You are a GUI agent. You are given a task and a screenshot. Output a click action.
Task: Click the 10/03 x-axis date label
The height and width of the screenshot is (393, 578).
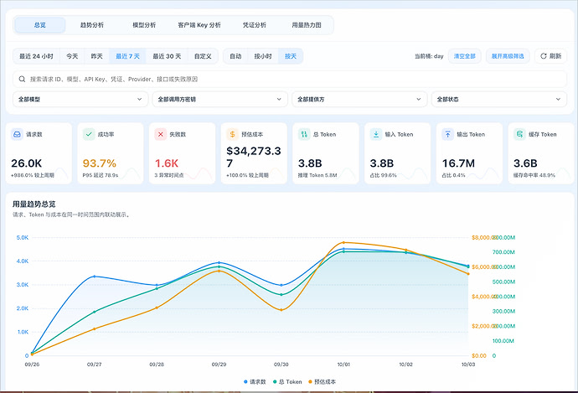pos(468,365)
